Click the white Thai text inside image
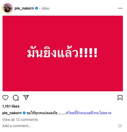The height and width of the screenshot is (132, 127). (62, 52)
